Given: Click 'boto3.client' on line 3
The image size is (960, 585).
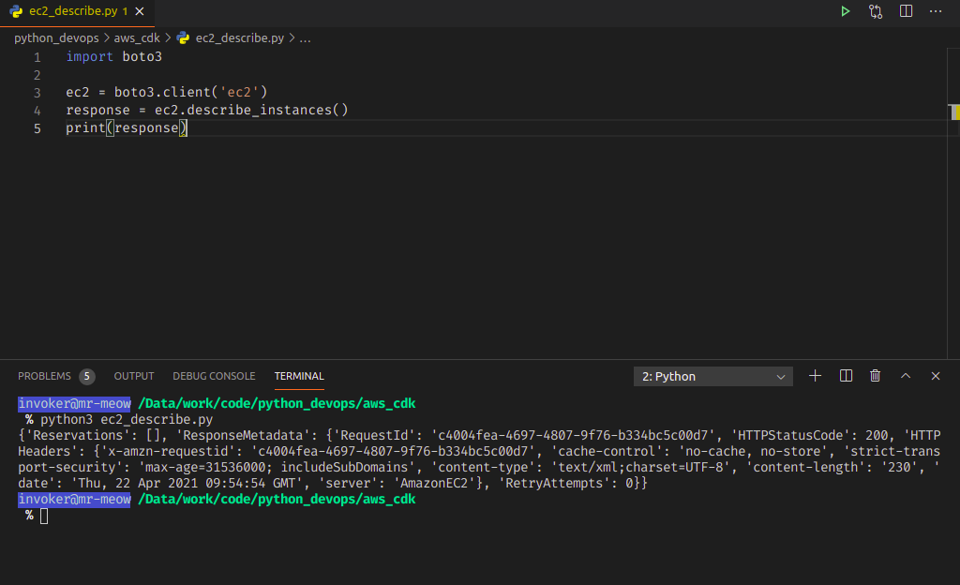Looking at the screenshot, I should pos(162,92).
